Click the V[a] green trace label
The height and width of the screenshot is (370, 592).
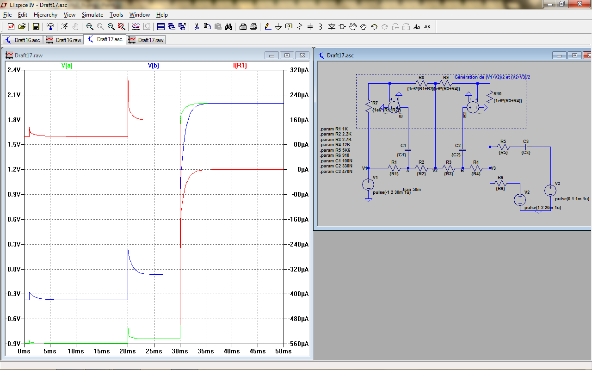(x=67, y=66)
